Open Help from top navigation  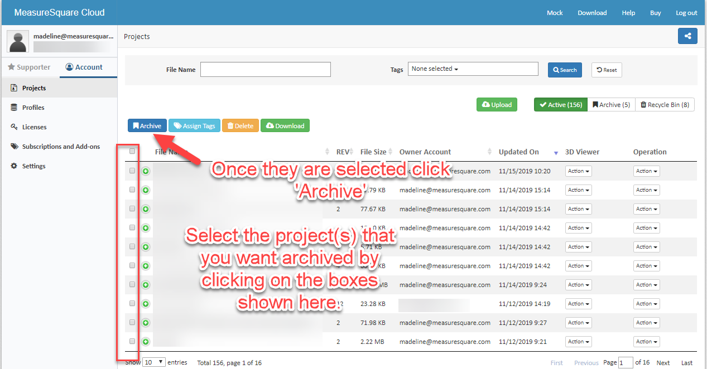pyautogui.click(x=628, y=13)
